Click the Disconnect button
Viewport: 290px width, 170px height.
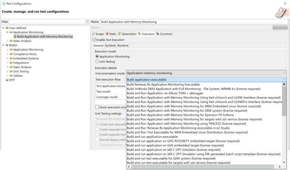[280, 28]
